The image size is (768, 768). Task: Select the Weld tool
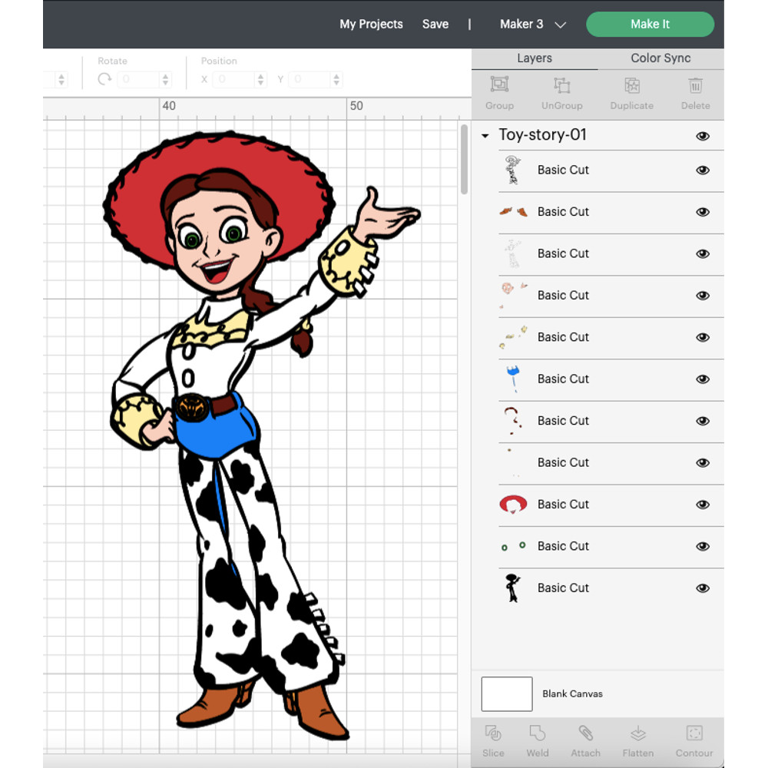click(538, 740)
